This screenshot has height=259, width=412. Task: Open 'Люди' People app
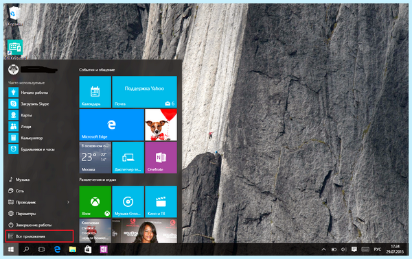(39, 127)
